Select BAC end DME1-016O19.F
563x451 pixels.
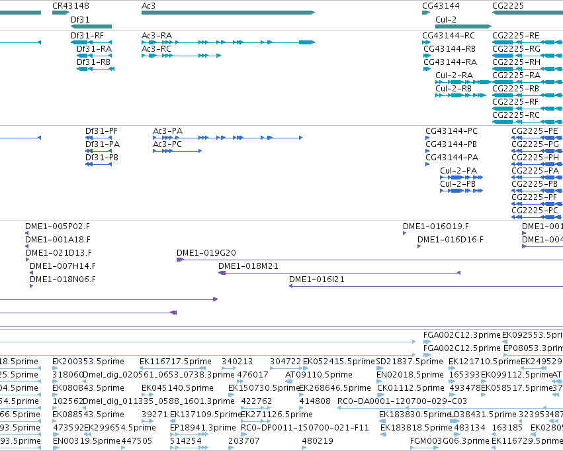(x=436, y=226)
